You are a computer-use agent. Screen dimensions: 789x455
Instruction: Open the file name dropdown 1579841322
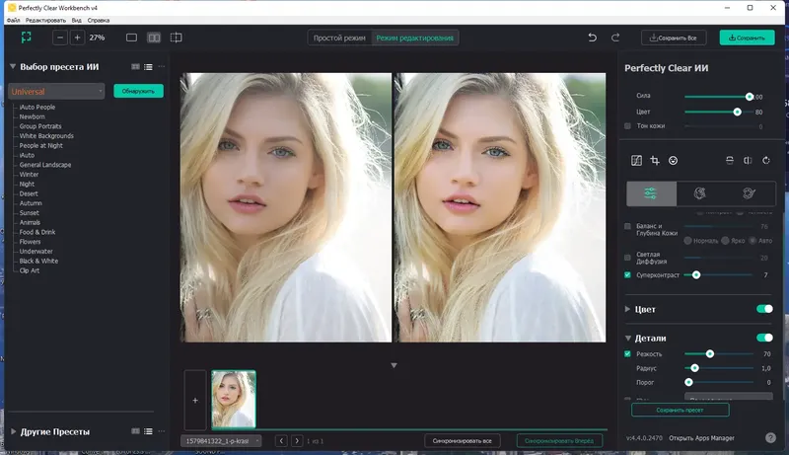(x=221, y=441)
